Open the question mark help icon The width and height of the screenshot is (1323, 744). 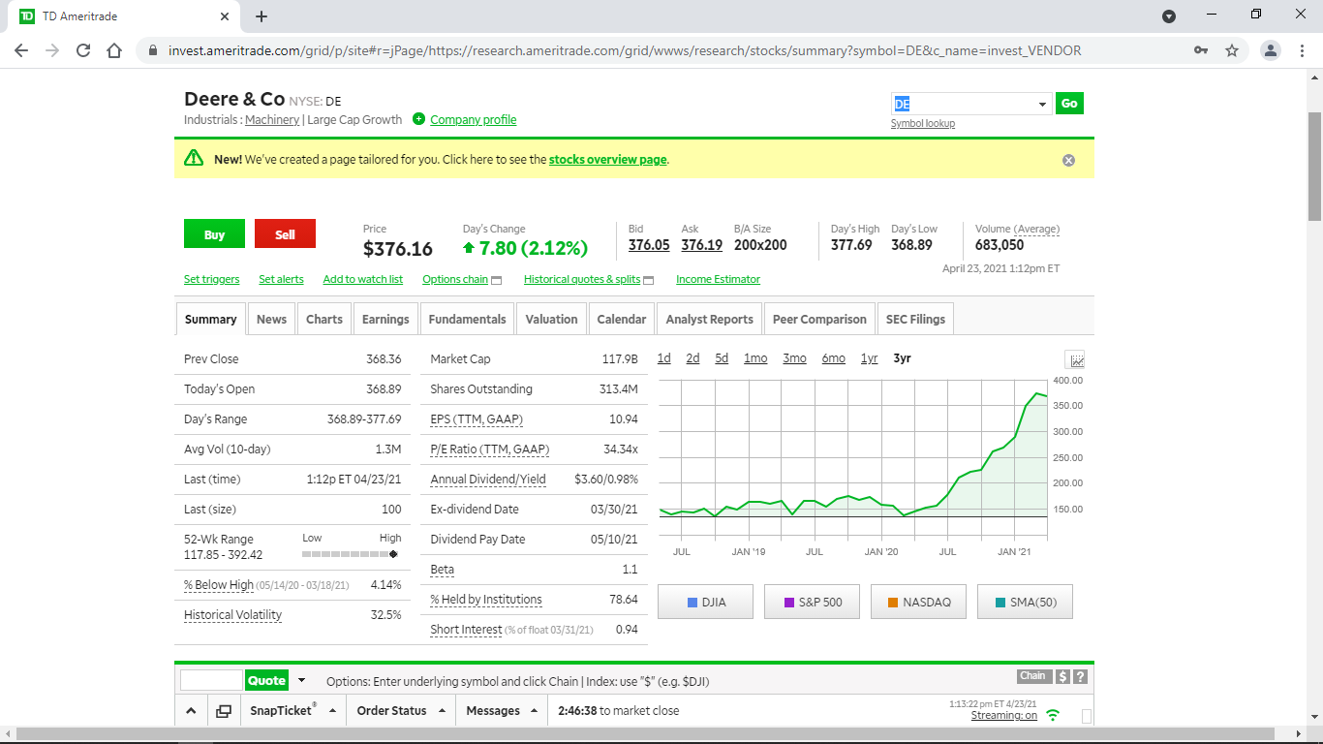[x=1081, y=677]
